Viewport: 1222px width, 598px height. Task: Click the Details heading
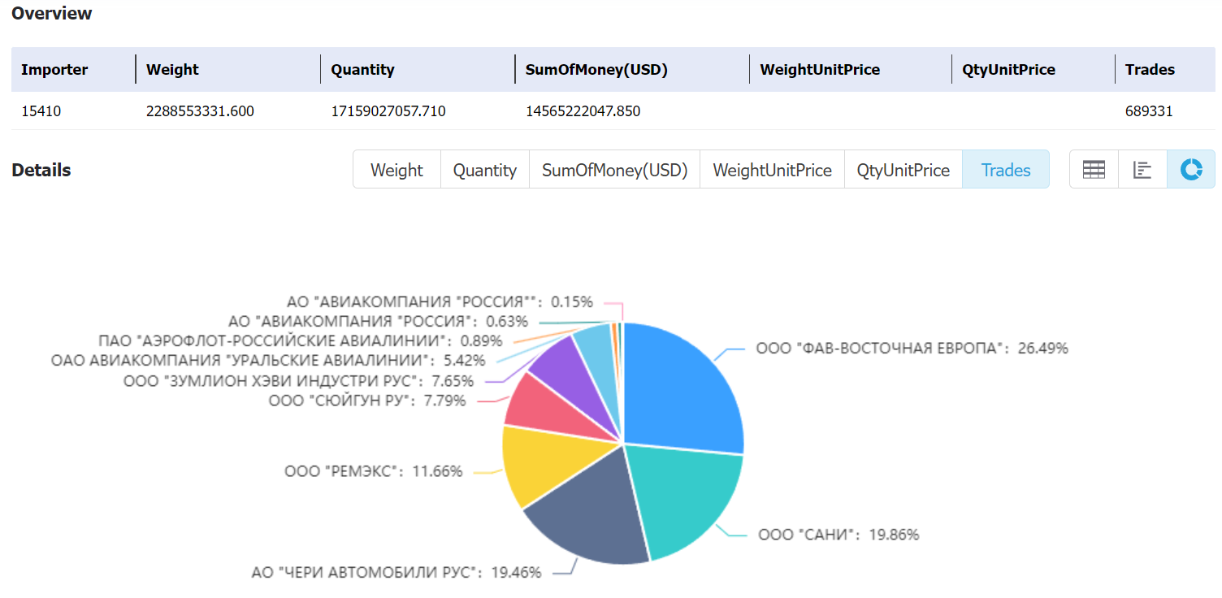point(41,170)
